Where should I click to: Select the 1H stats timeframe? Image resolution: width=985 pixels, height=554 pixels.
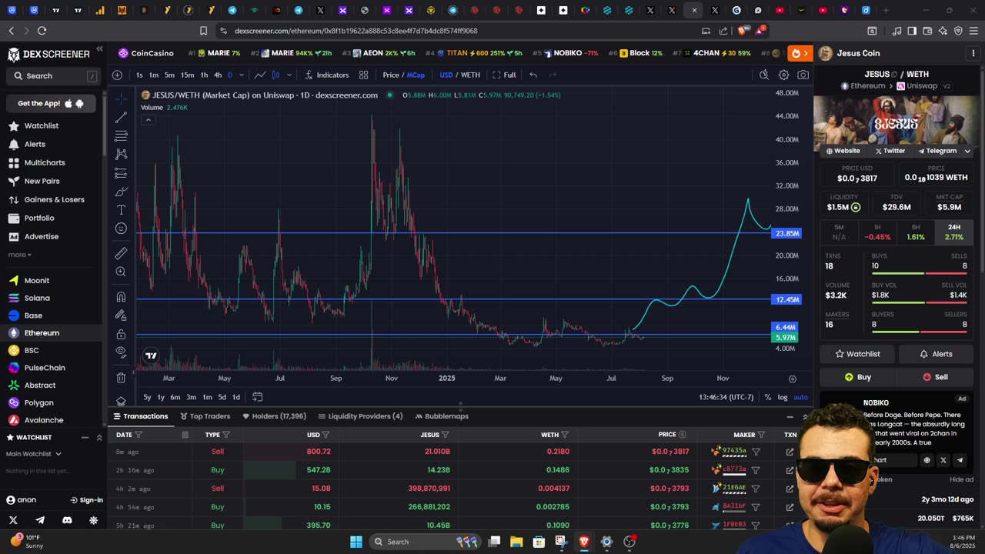pyautogui.click(x=877, y=232)
